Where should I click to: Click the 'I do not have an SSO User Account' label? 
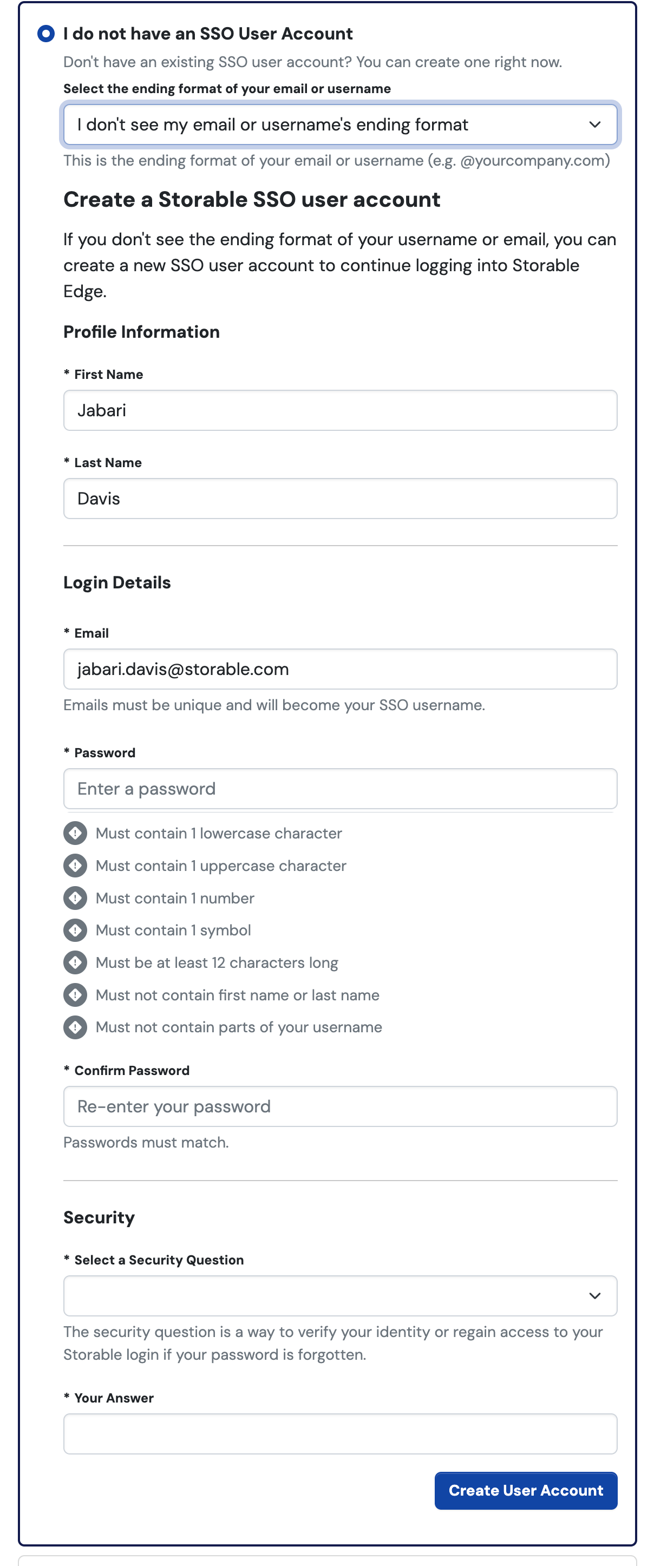[208, 34]
